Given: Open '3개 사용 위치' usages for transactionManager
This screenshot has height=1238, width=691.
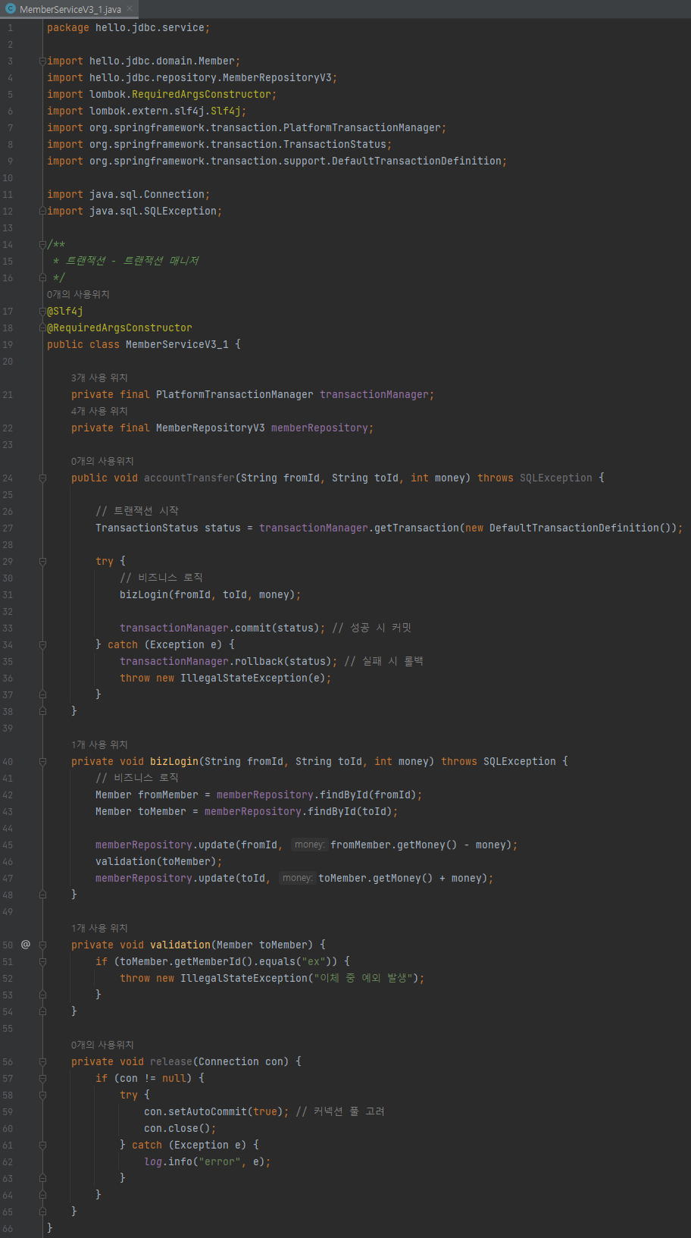Looking at the screenshot, I should coord(99,378).
